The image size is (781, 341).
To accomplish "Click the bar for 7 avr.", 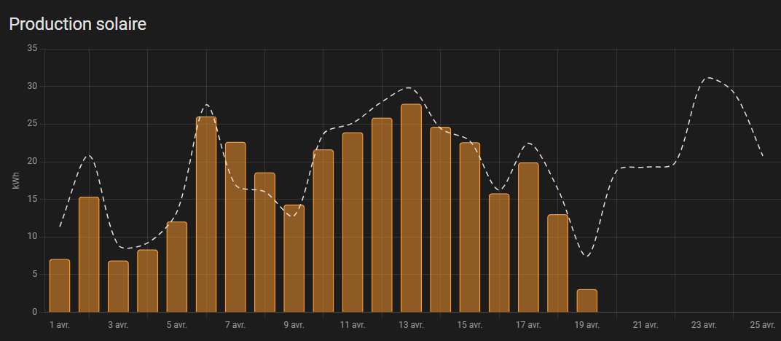I will click(x=235, y=227).
